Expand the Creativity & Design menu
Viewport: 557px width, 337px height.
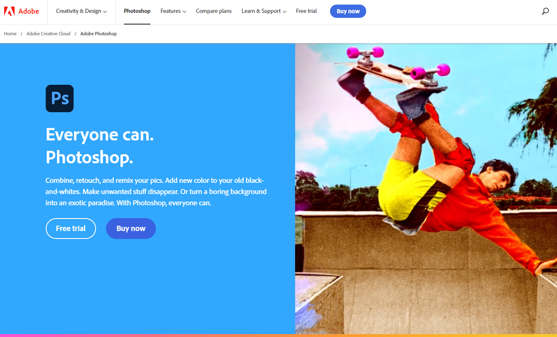coord(81,11)
